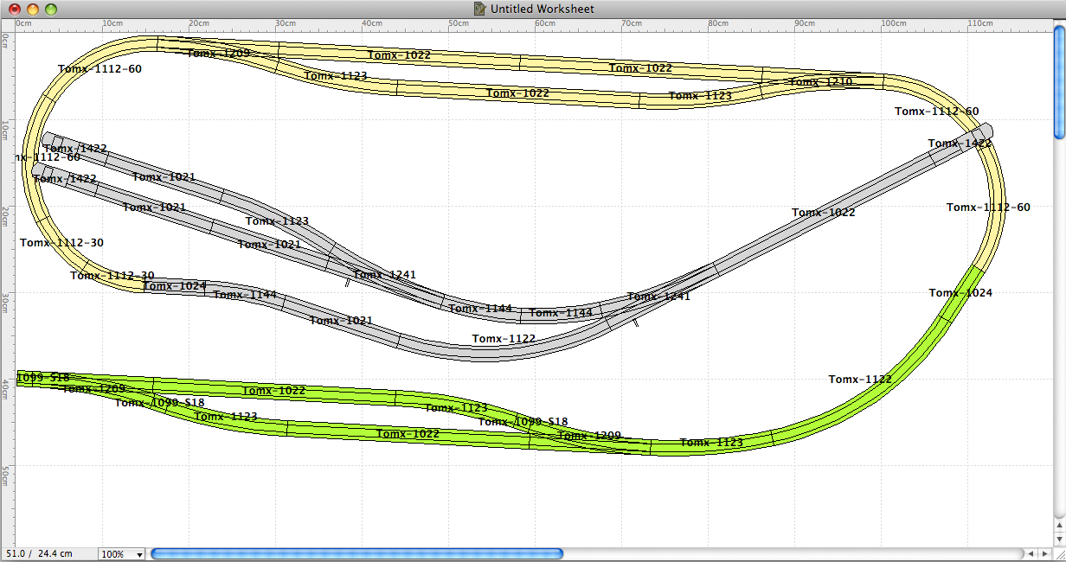1066x562 pixels.
Task: Select the gray Tomx-1123 track label
Action: click(x=277, y=221)
